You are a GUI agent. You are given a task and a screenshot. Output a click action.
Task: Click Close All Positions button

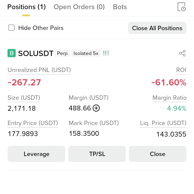(x=157, y=28)
